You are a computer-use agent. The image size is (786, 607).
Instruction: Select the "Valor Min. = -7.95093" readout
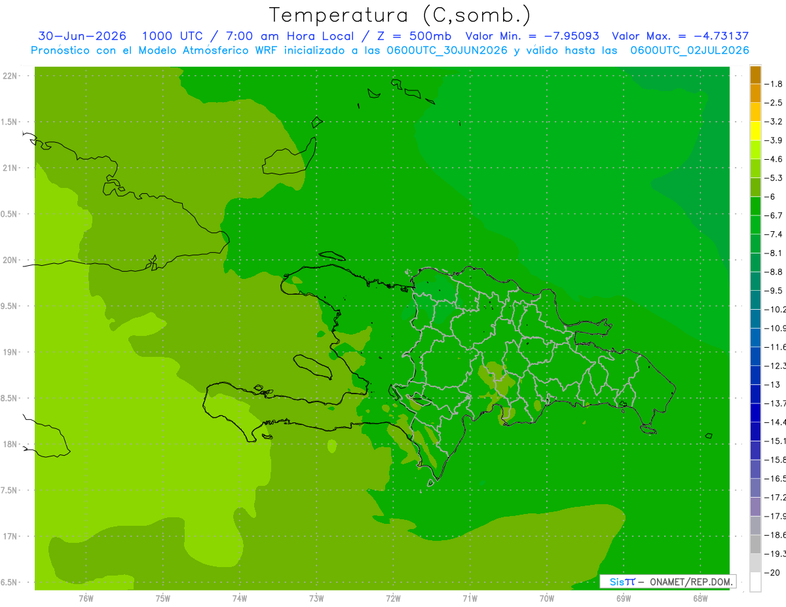(532, 36)
